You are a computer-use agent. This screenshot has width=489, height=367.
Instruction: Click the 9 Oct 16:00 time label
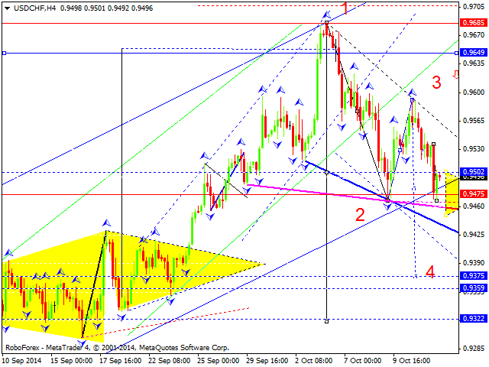coord(413,359)
